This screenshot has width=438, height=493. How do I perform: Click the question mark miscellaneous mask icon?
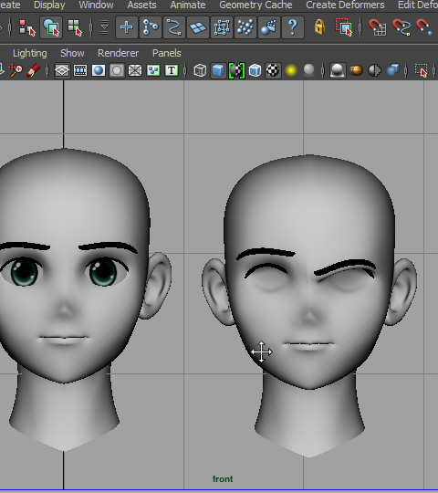[293, 27]
